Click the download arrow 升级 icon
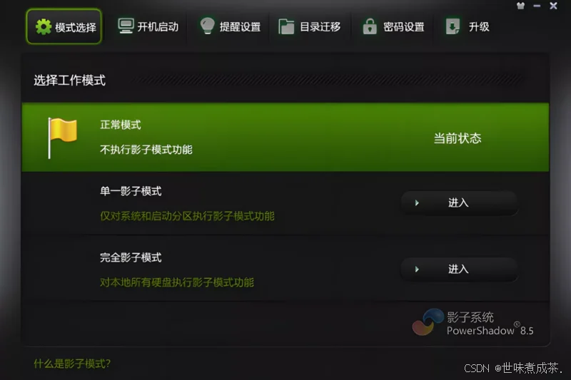 click(453, 26)
